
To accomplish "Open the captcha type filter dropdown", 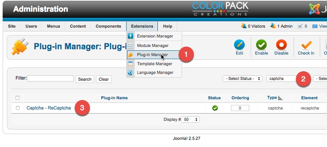I will (x=282, y=79).
